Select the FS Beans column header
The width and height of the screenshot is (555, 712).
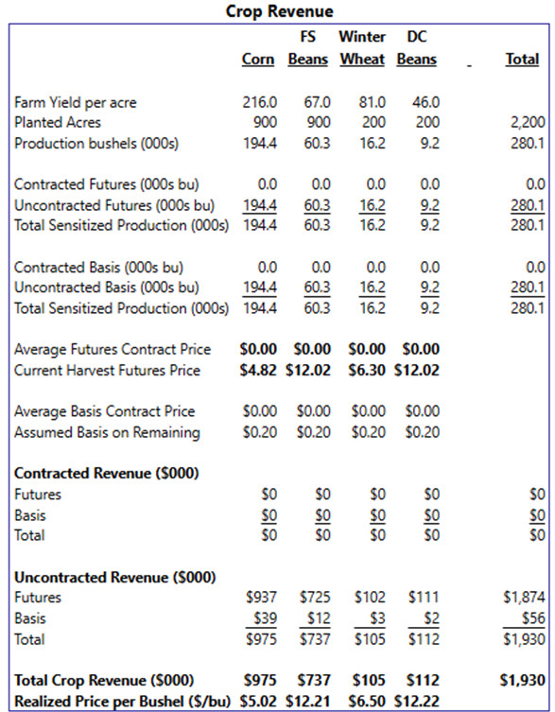(308, 47)
